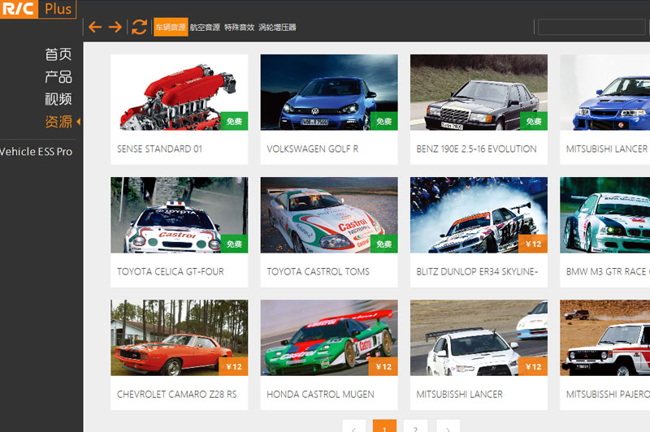The width and height of the screenshot is (650, 432).
Task: Open the Benz 190E 2.5-16 Evolution thumbnail
Action: 479,93
